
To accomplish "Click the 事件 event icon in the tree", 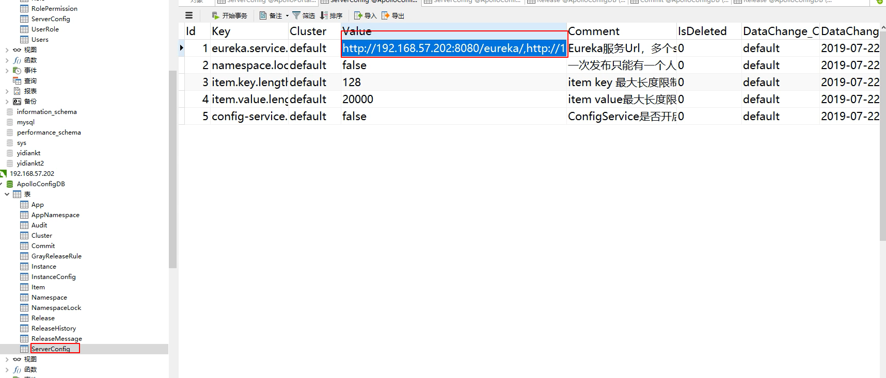I will click(17, 70).
